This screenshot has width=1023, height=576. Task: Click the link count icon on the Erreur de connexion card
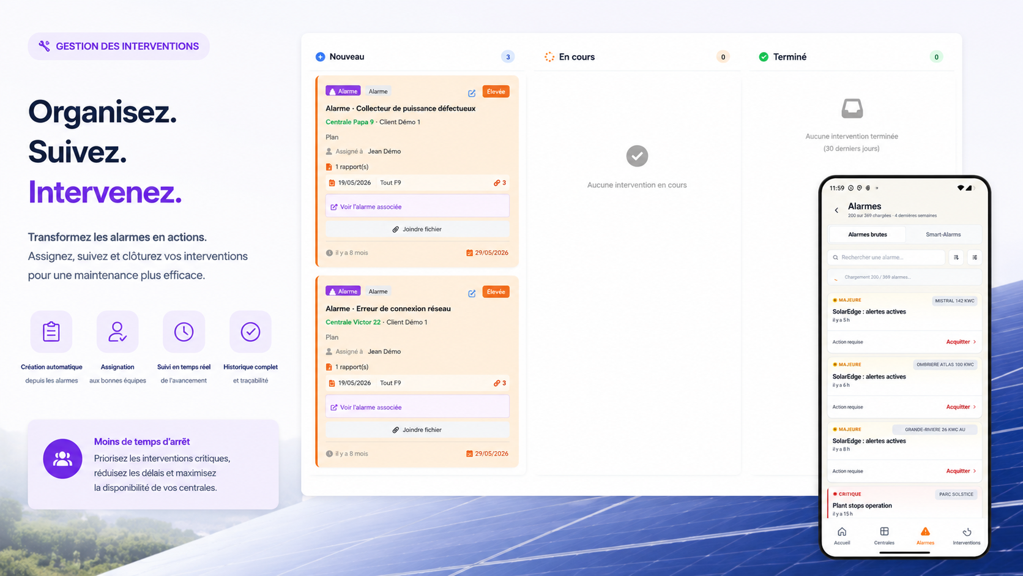pyautogui.click(x=497, y=383)
